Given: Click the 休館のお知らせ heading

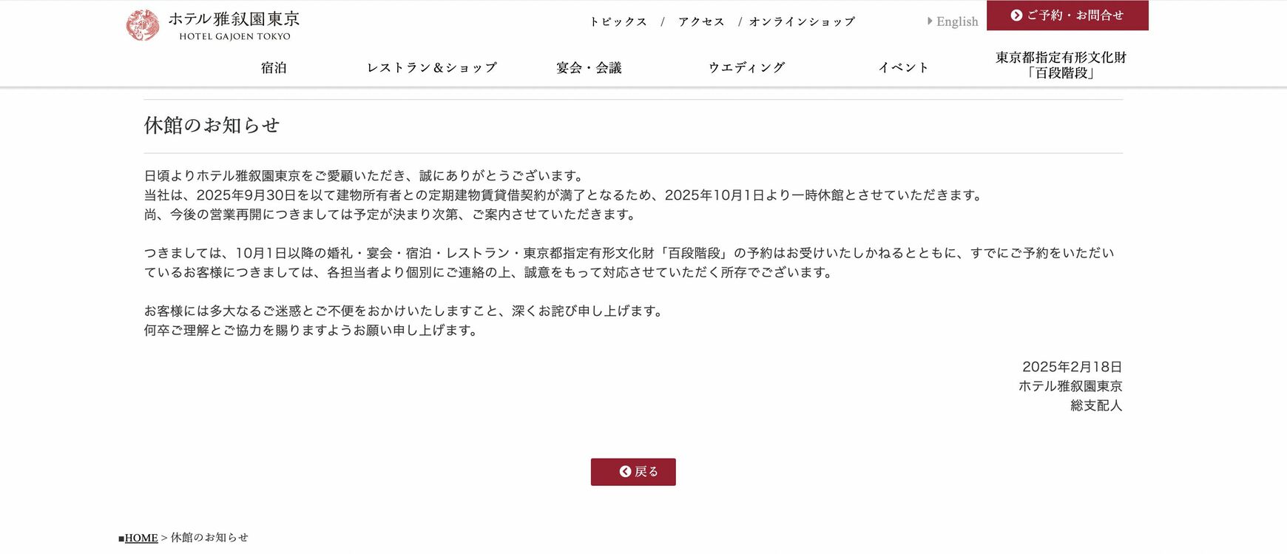Looking at the screenshot, I should pos(212,125).
